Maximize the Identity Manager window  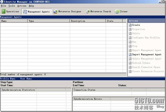pos(163,2)
